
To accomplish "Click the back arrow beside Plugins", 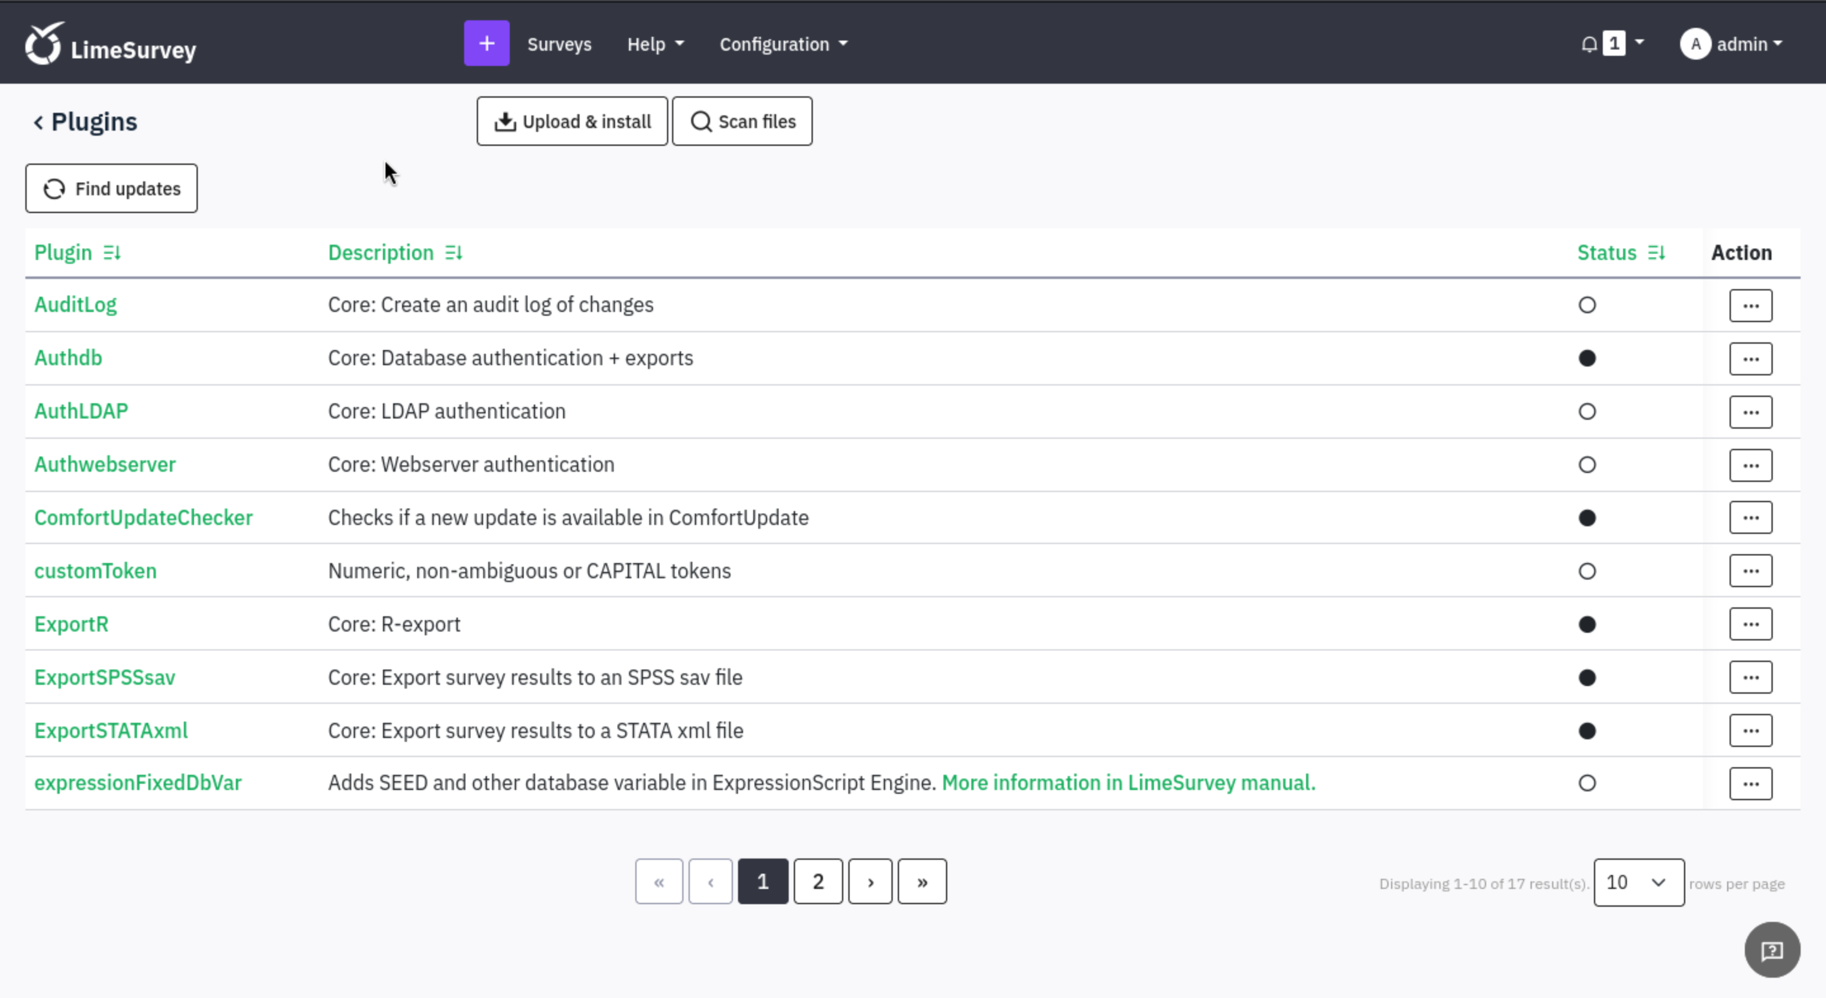I will coord(38,122).
